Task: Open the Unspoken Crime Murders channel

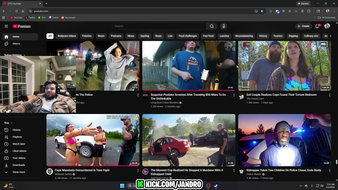Action: 165,103
